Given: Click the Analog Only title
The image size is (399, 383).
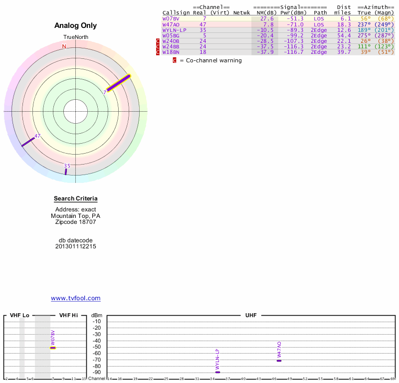Looking at the screenshot, I should click(x=75, y=25).
